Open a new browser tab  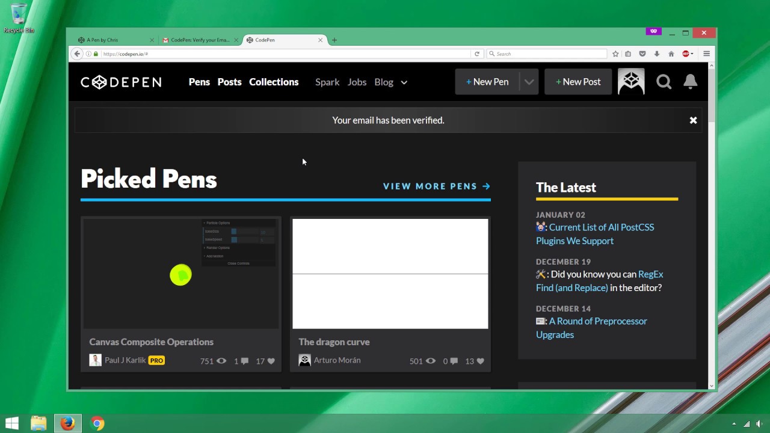[334, 40]
